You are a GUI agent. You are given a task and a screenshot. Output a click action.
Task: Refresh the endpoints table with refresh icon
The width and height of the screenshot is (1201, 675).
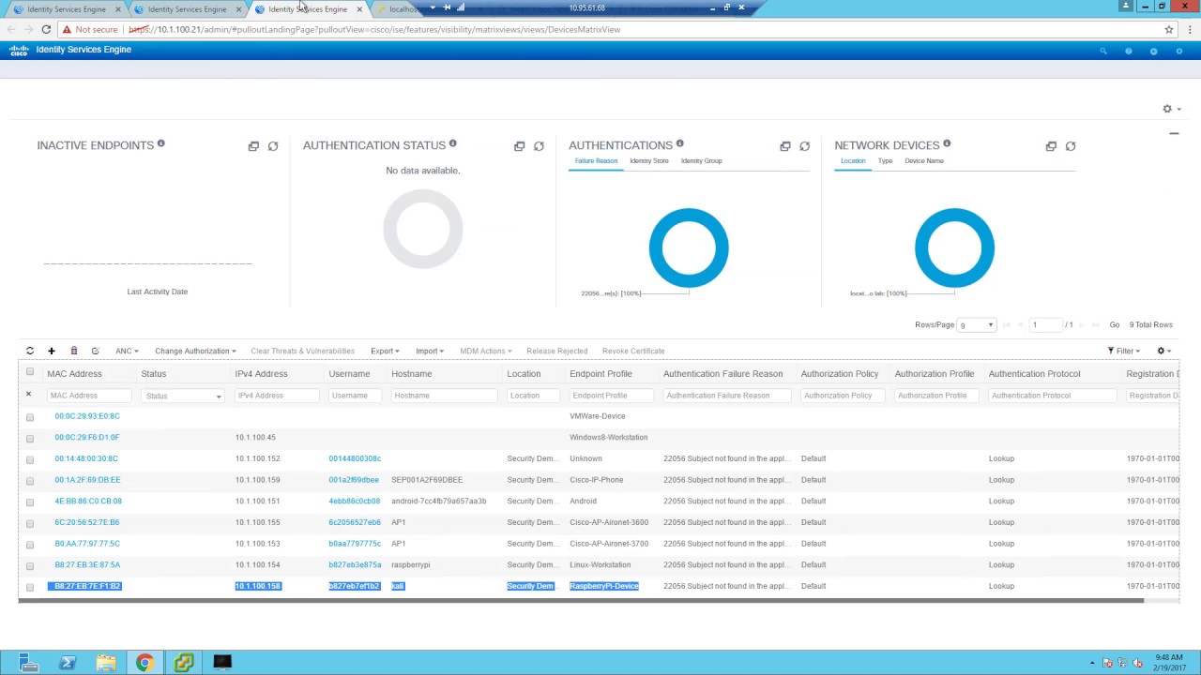tap(30, 351)
